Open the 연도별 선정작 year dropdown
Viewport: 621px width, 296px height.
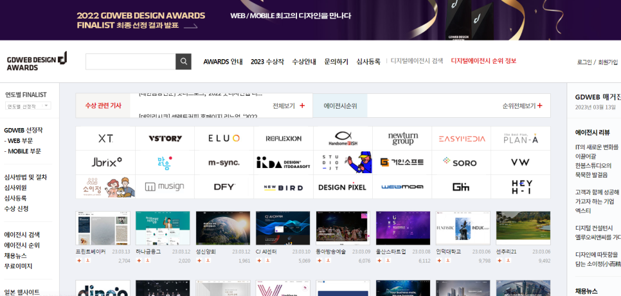tap(28, 106)
